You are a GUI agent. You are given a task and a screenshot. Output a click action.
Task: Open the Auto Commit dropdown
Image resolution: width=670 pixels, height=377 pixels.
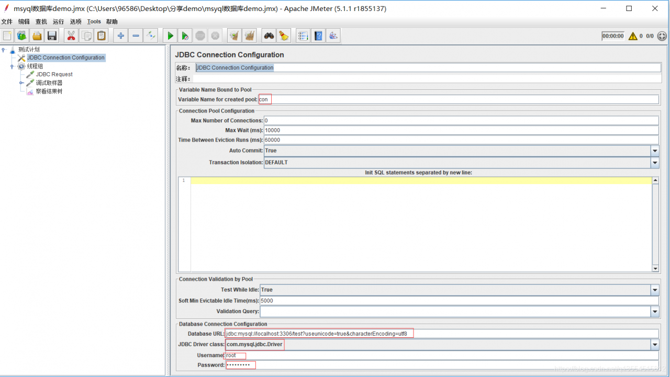(654, 151)
